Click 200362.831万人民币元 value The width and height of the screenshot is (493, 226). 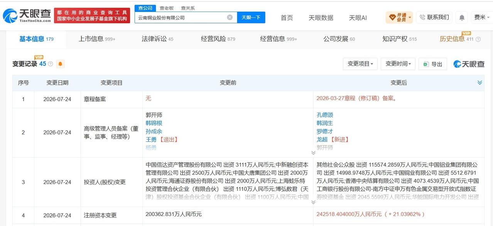(x=174, y=214)
